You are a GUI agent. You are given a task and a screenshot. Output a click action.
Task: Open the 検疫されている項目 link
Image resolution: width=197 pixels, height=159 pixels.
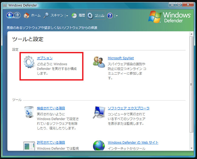pyautogui.click(x=51, y=108)
